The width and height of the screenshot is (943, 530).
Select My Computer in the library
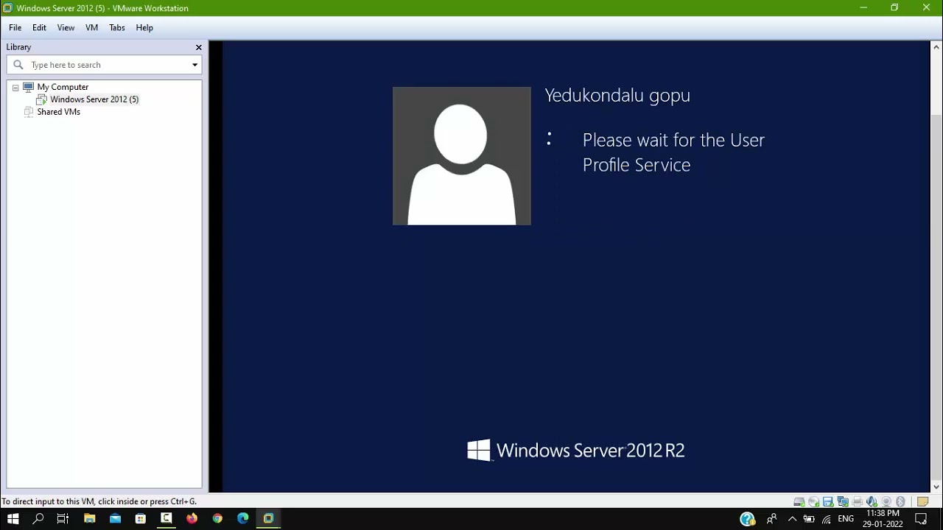point(63,87)
